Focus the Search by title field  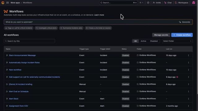tap(29, 41)
